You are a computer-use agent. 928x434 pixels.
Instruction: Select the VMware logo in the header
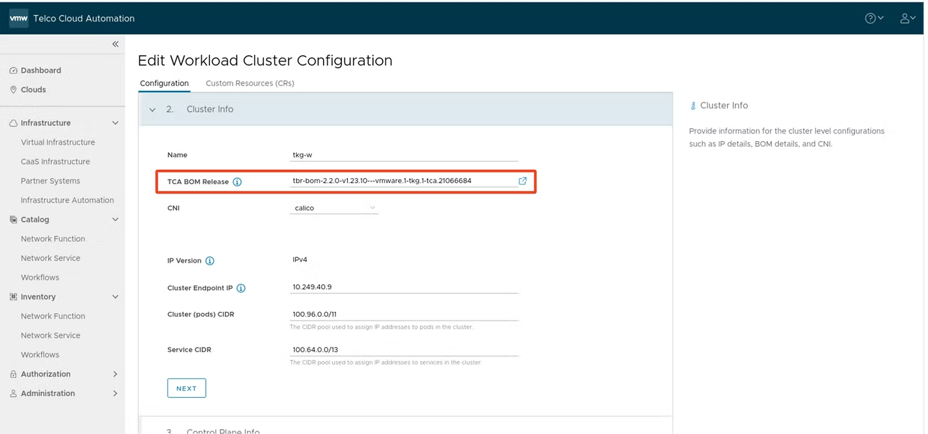tap(18, 18)
